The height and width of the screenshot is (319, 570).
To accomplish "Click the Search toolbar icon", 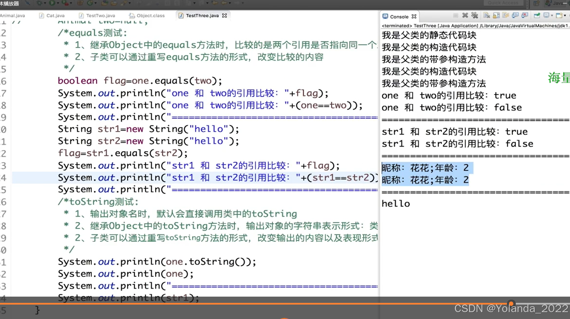I will coord(123,3).
